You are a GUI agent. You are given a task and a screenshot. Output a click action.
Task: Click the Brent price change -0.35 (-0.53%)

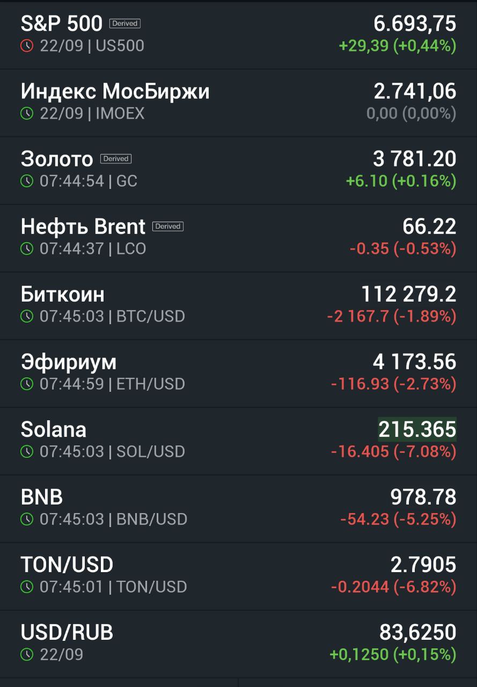click(403, 249)
